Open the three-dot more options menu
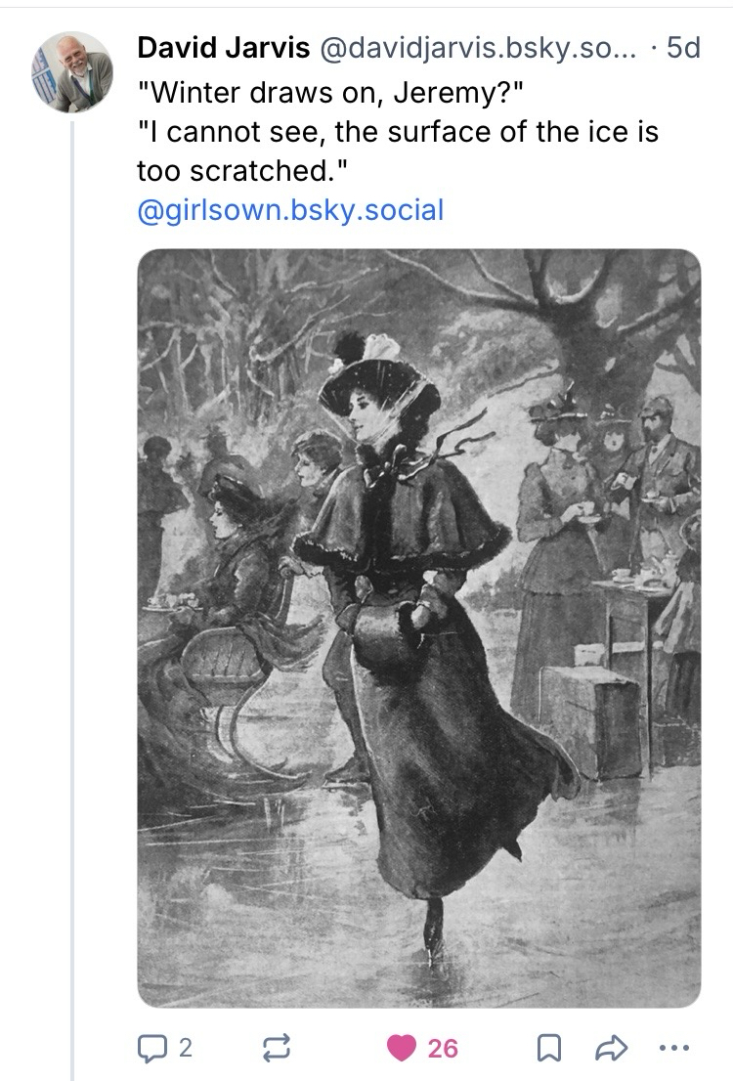Viewport: 733px width, 1081px height. [x=673, y=1048]
